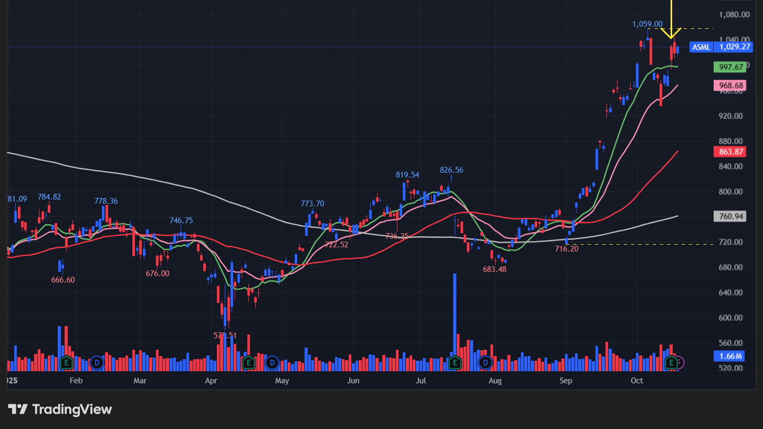Open the July earnings E marker
The height and width of the screenshot is (429, 763).
coord(455,362)
